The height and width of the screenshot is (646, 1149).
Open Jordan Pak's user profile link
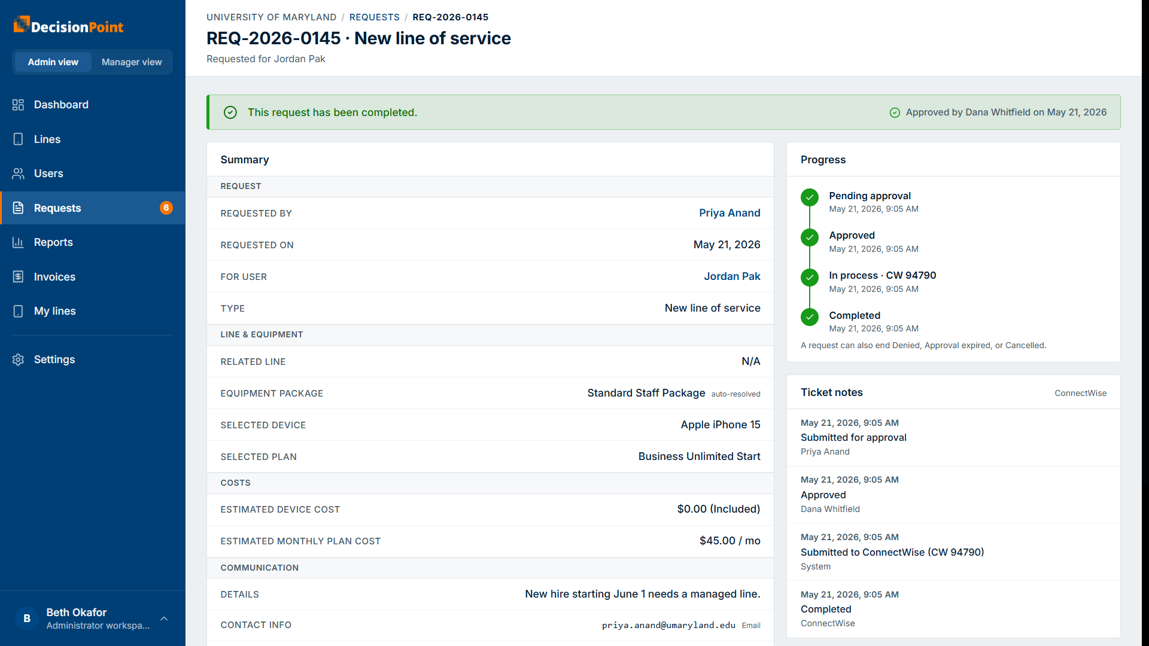[732, 276]
